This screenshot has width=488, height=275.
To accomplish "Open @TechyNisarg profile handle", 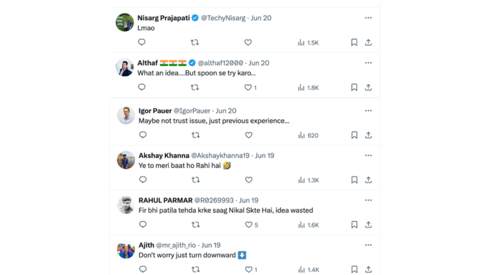I will [x=223, y=18].
